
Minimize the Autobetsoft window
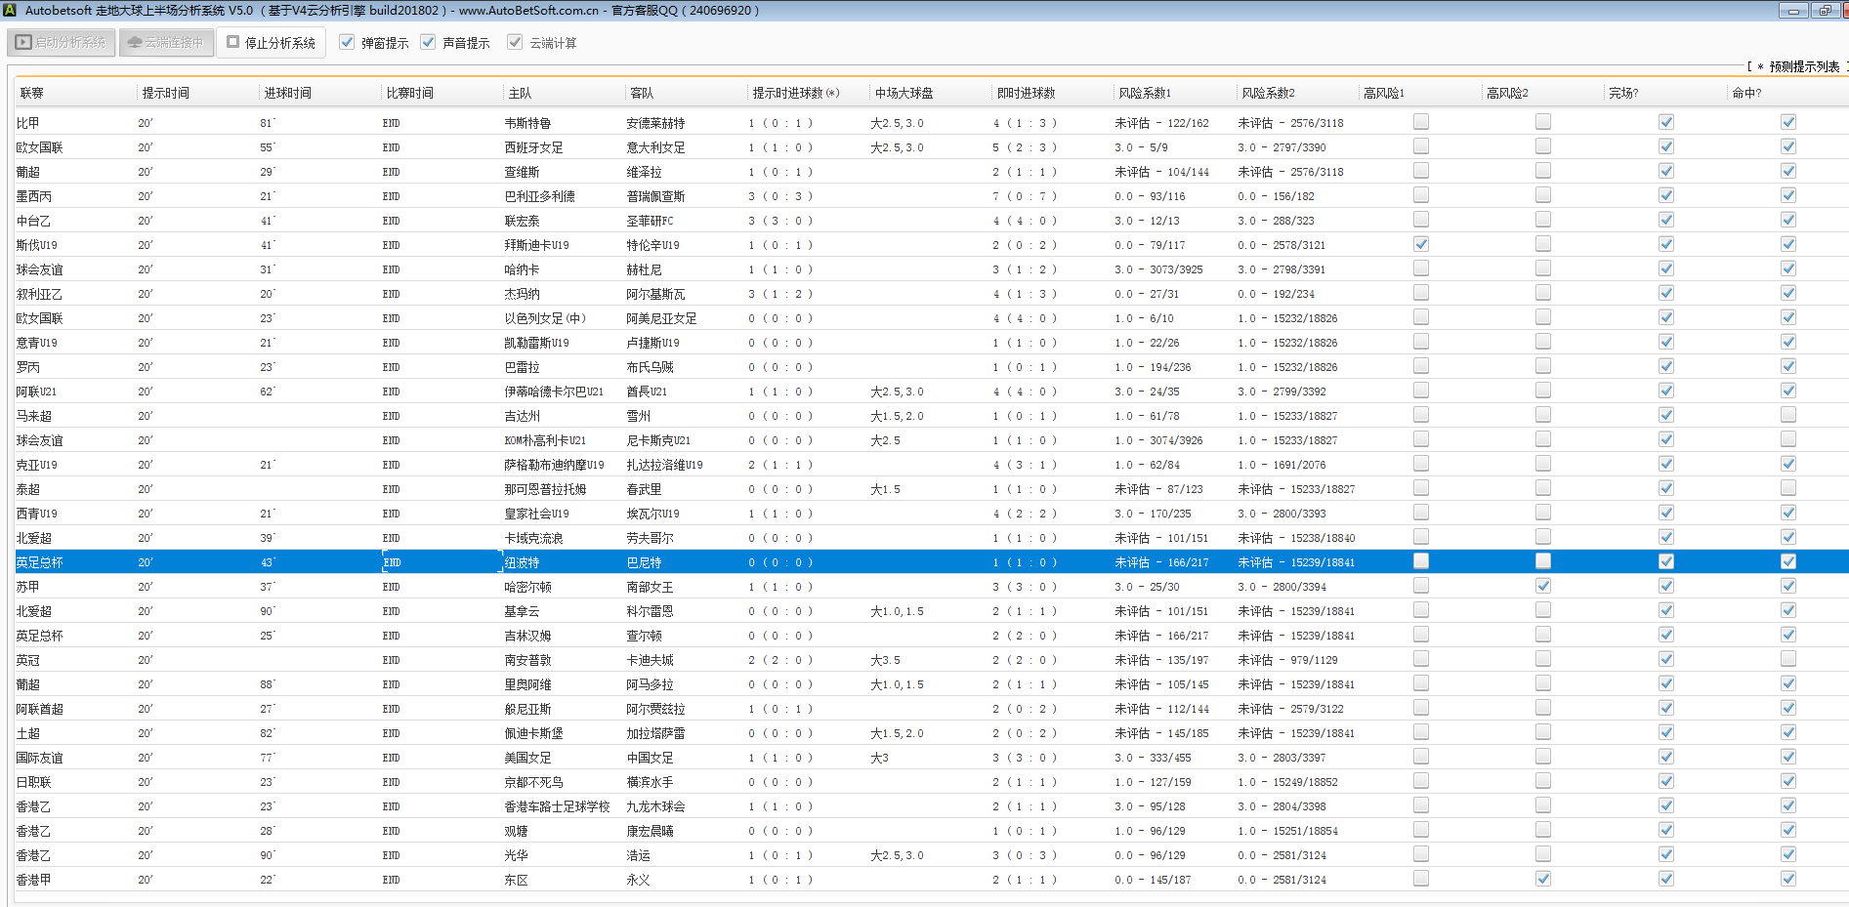(1792, 11)
